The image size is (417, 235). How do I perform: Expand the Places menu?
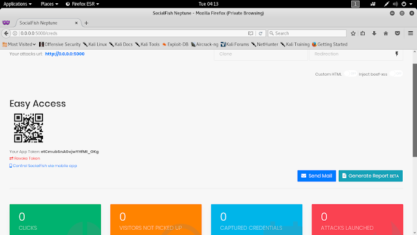50,4
